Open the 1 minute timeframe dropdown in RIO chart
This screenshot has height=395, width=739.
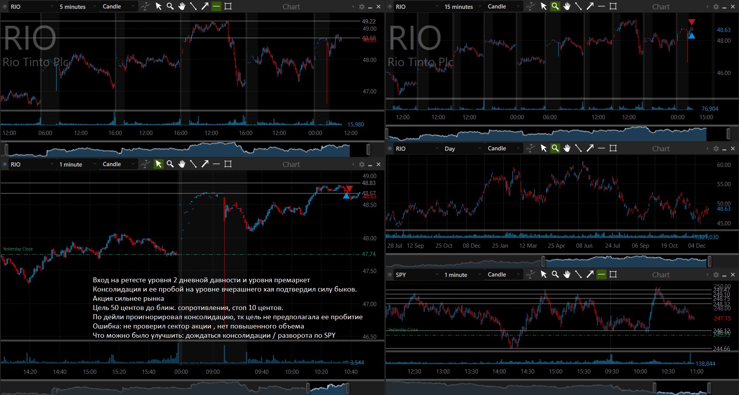click(78, 164)
